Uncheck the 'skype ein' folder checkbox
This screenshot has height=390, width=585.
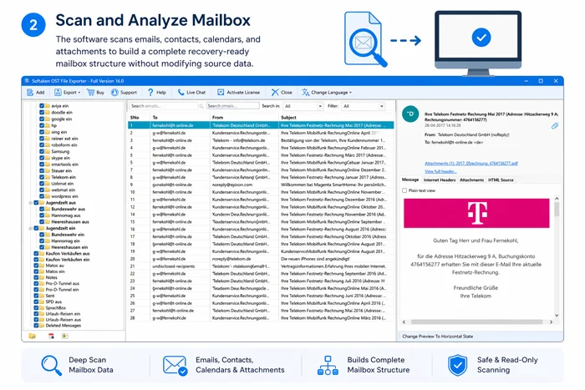(42, 158)
